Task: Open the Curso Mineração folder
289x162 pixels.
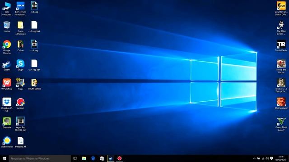Action: coord(20,28)
